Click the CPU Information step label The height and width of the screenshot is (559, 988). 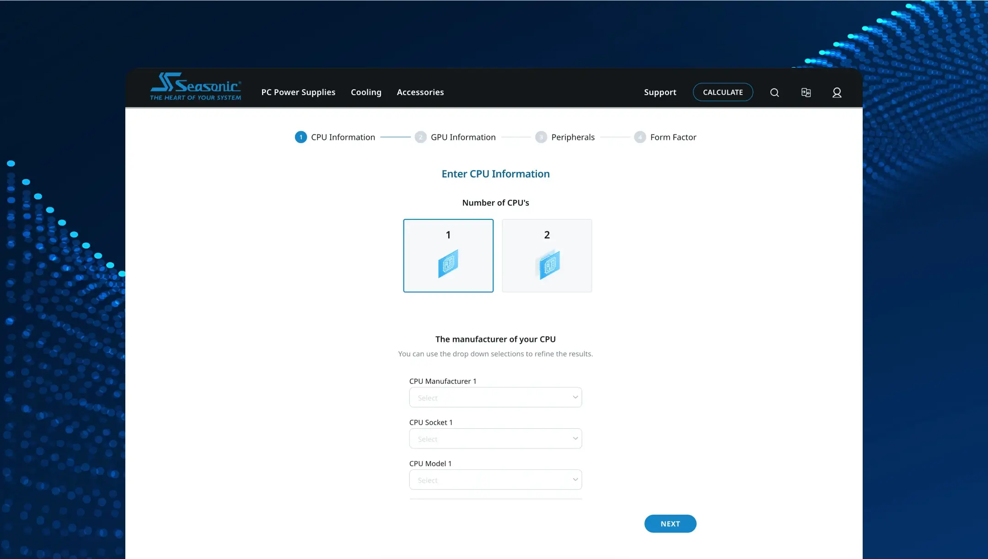tap(343, 137)
